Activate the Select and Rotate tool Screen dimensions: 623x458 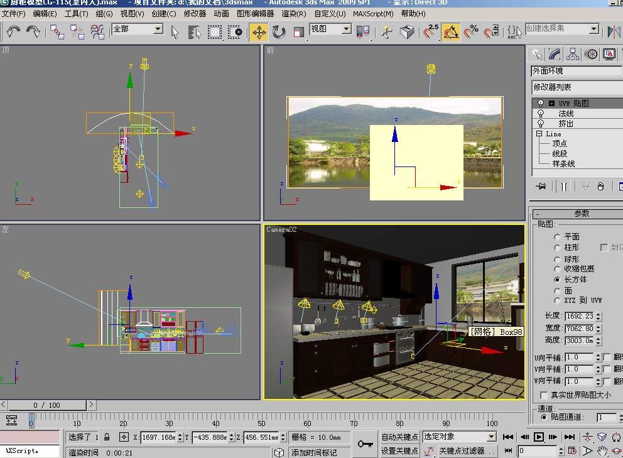coord(279,32)
